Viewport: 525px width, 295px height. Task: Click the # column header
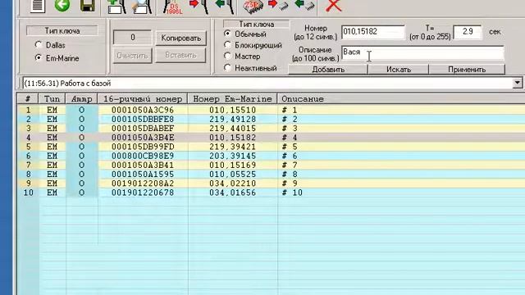point(28,99)
